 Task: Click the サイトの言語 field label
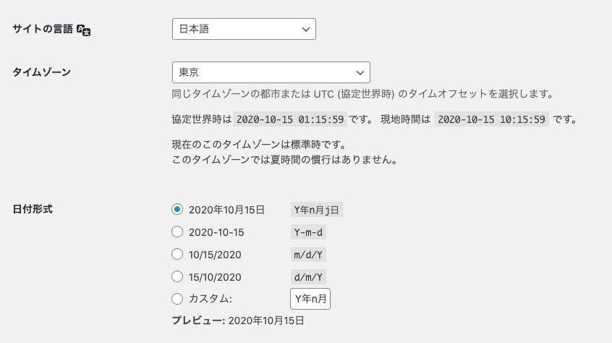(43, 29)
